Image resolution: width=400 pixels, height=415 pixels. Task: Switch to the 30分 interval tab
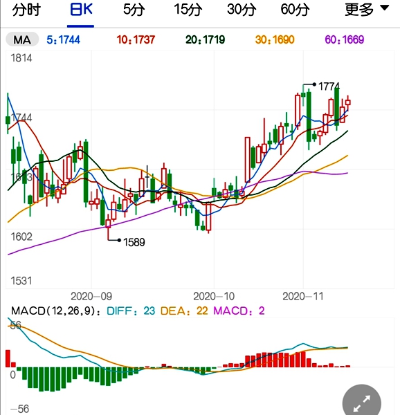click(x=242, y=10)
